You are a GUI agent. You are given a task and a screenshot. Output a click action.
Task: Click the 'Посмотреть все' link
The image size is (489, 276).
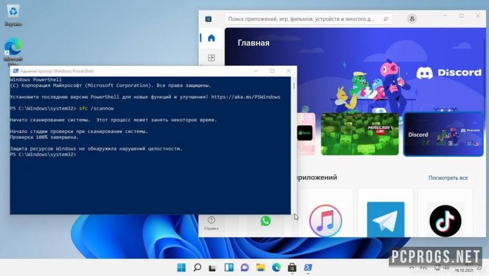click(448, 178)
